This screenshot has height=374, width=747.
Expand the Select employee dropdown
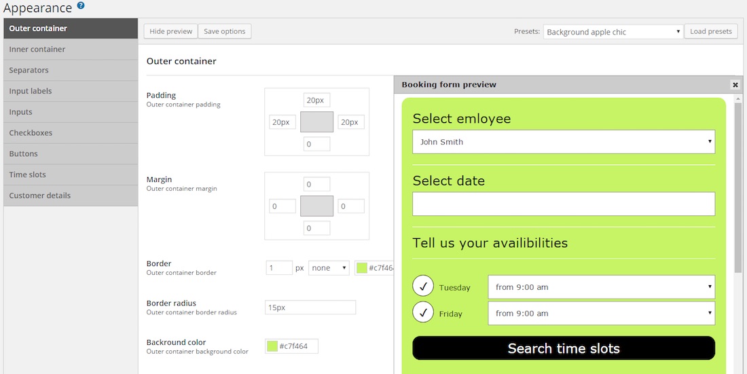coord(564,142)
